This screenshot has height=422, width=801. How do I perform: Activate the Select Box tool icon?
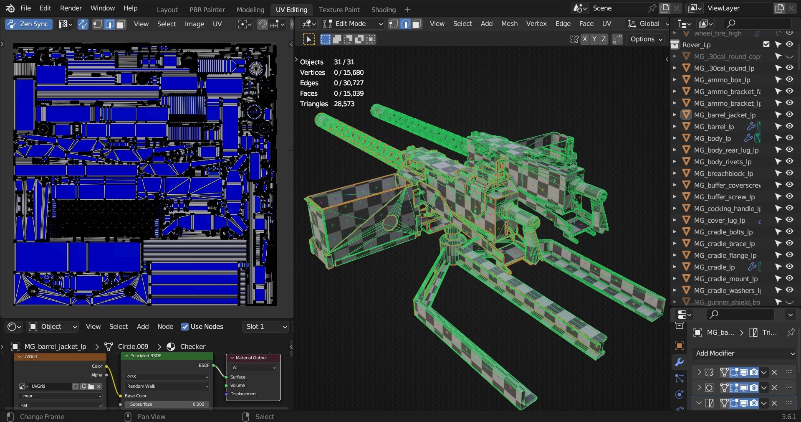pos(308,39)
